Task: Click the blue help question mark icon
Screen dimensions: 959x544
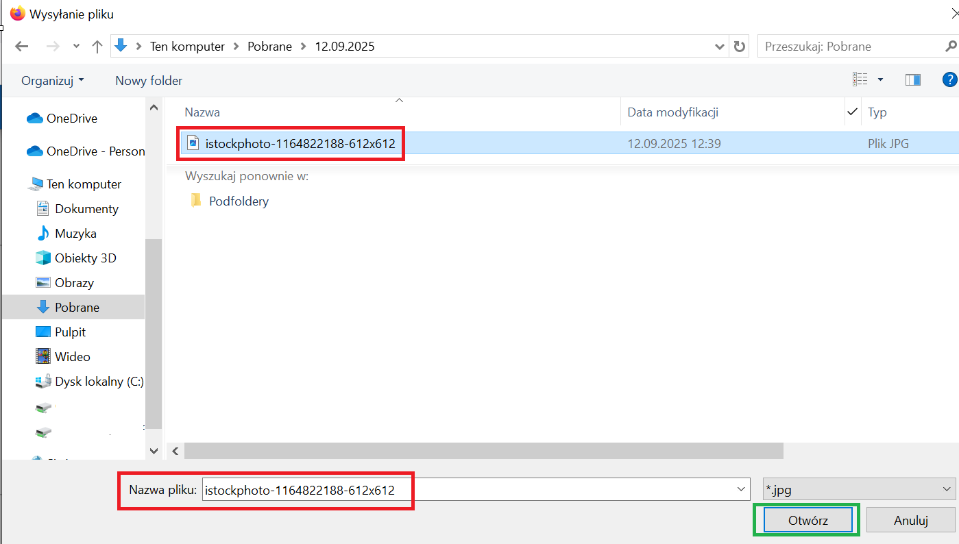Action: 949,80
